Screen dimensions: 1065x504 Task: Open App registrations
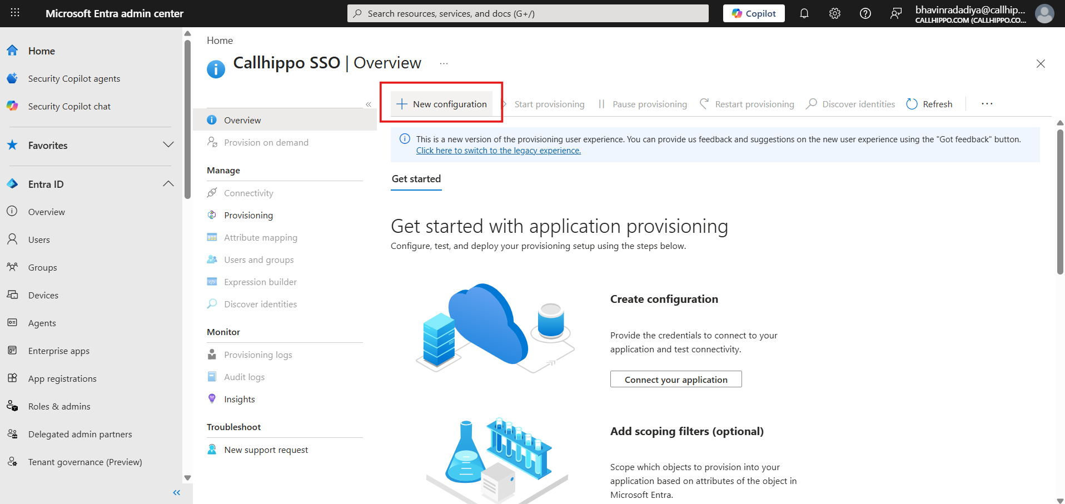tap(62, 378)
